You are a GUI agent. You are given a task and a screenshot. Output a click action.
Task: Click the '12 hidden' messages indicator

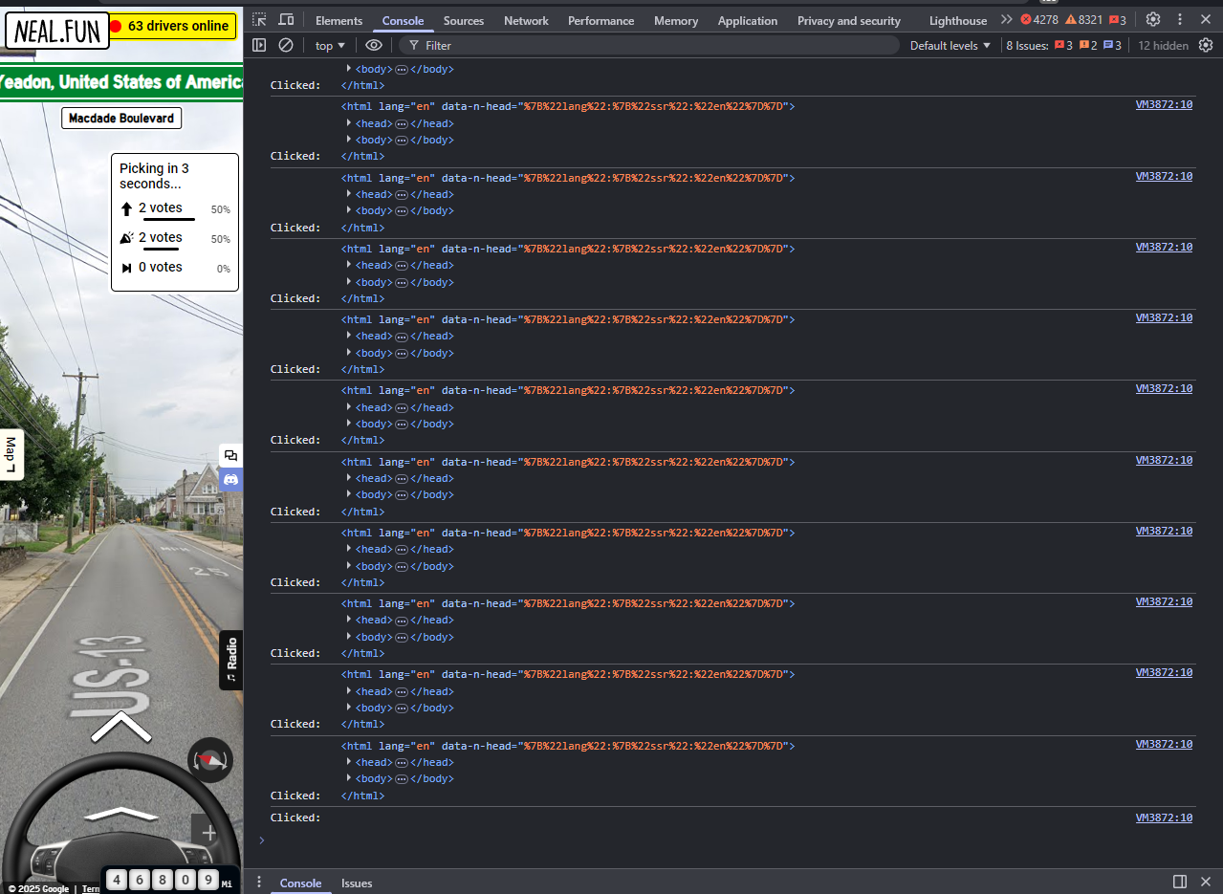click(1163, 45)
